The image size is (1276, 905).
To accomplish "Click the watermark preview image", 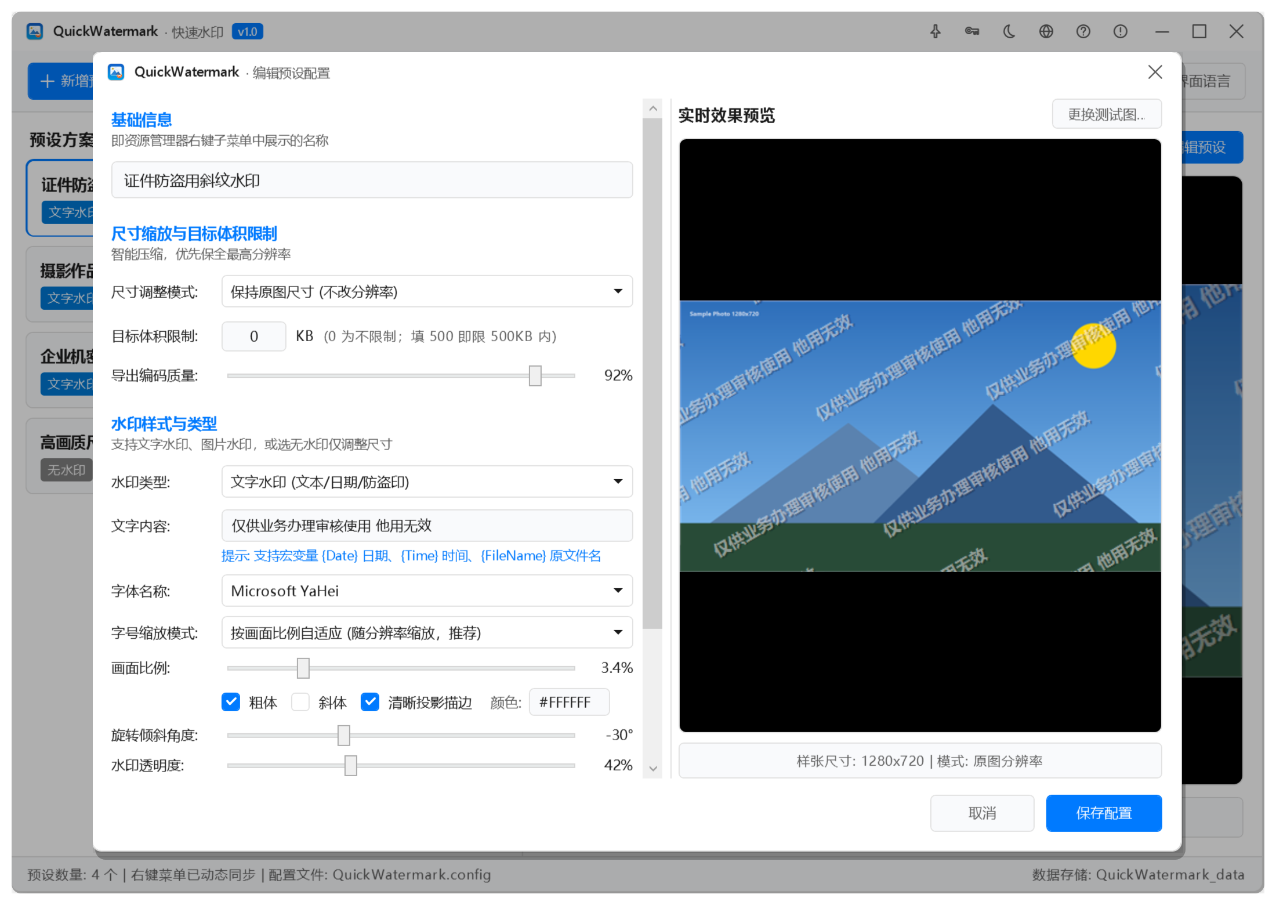I will 920,436.
